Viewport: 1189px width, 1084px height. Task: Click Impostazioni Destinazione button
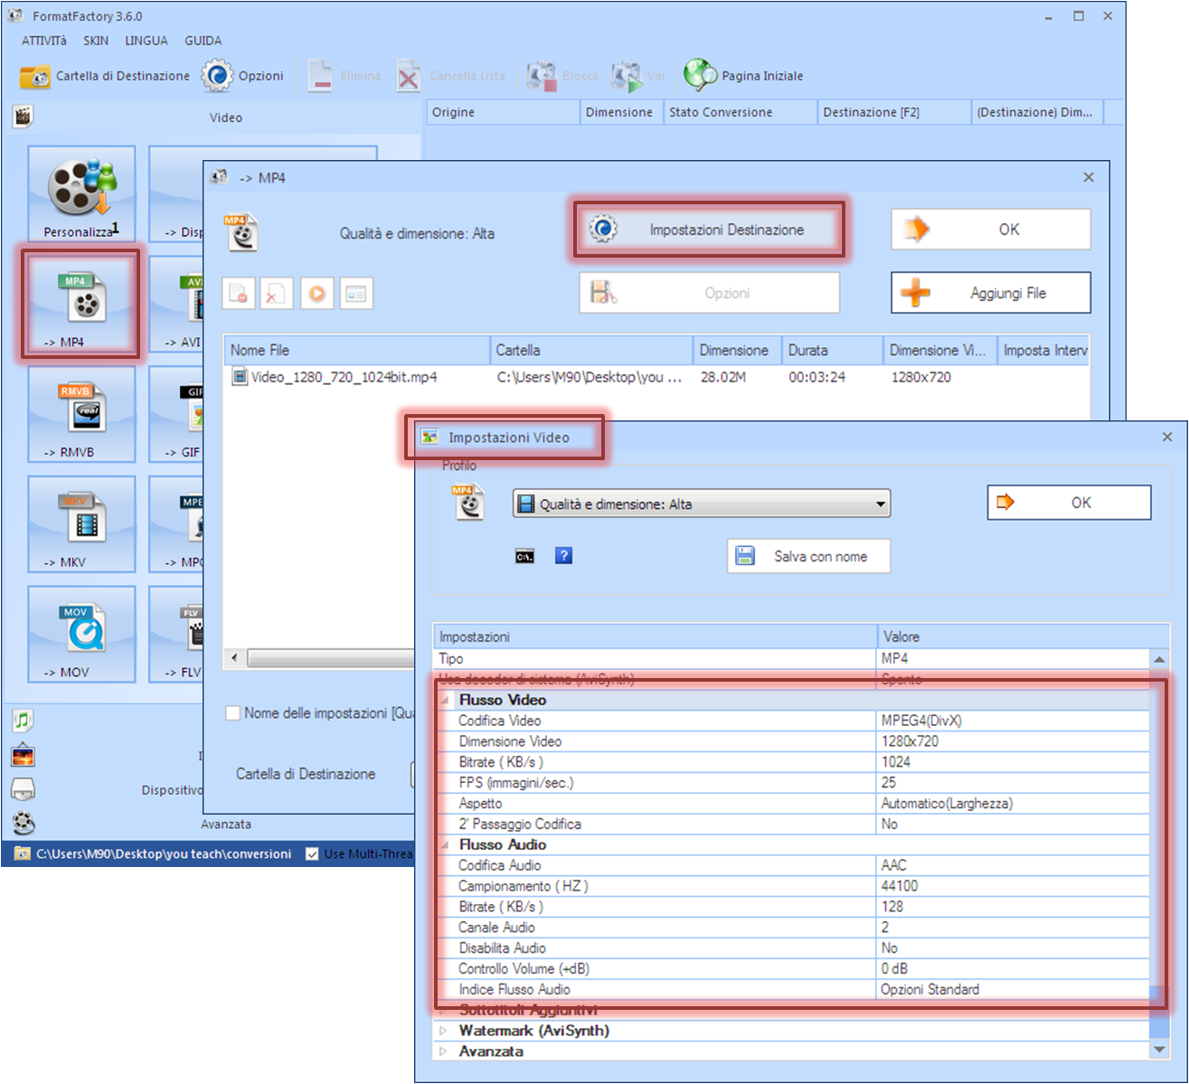(x=709, y=230)
